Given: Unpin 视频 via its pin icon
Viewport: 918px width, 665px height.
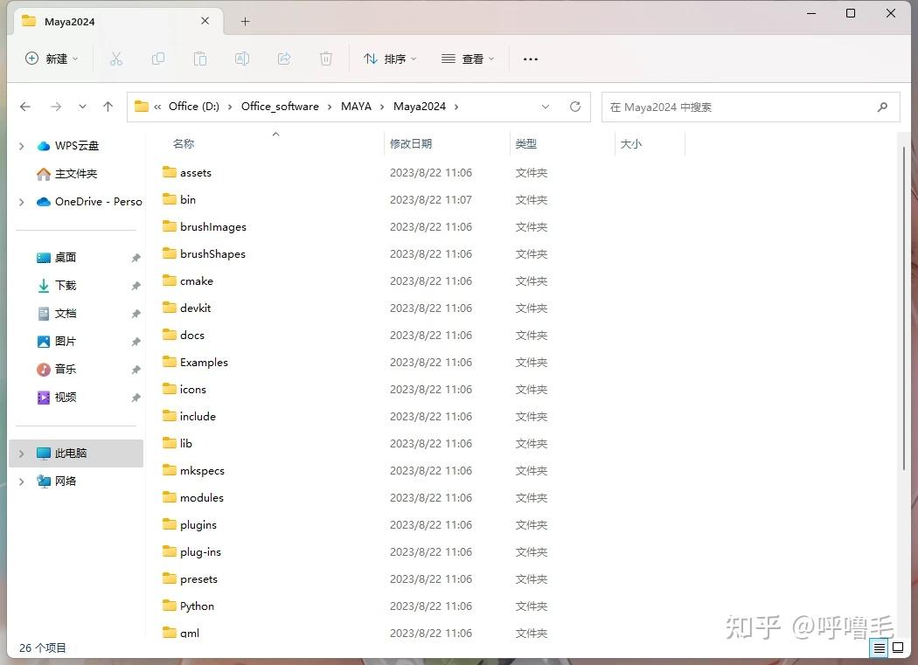Looking at the screenshot, I should [136, 398].
